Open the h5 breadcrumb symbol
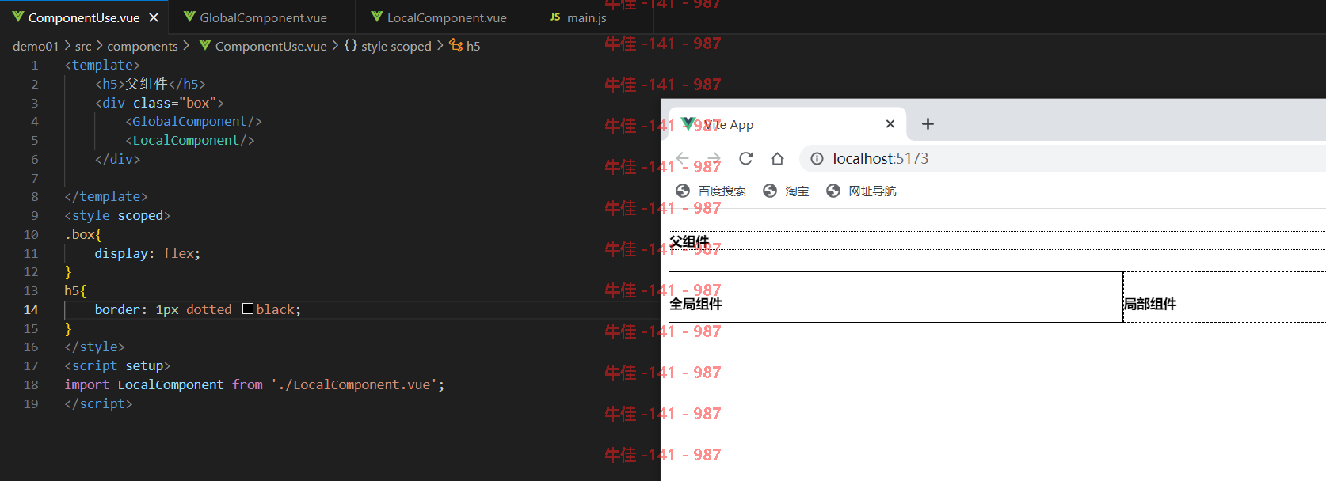The width and height of the screenshot is (1326, 481). pos(473,46)
